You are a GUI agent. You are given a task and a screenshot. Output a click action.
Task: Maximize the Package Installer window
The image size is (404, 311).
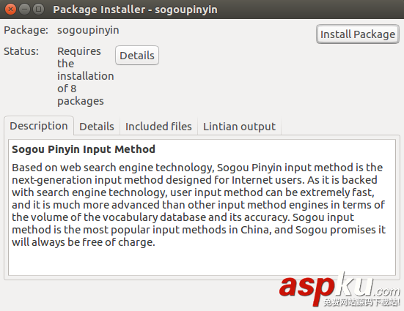point(38,10)
